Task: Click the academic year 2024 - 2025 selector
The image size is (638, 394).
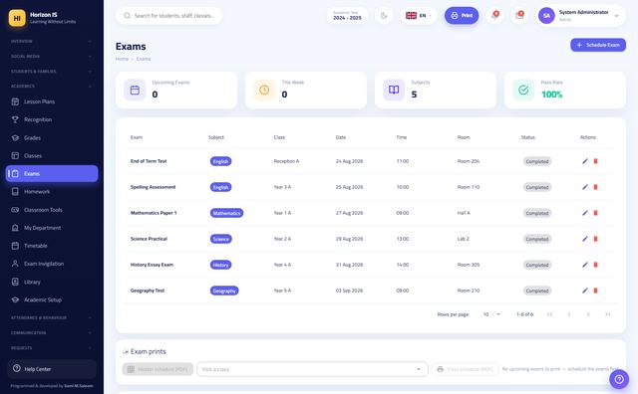Action: [x=347, y=16]
